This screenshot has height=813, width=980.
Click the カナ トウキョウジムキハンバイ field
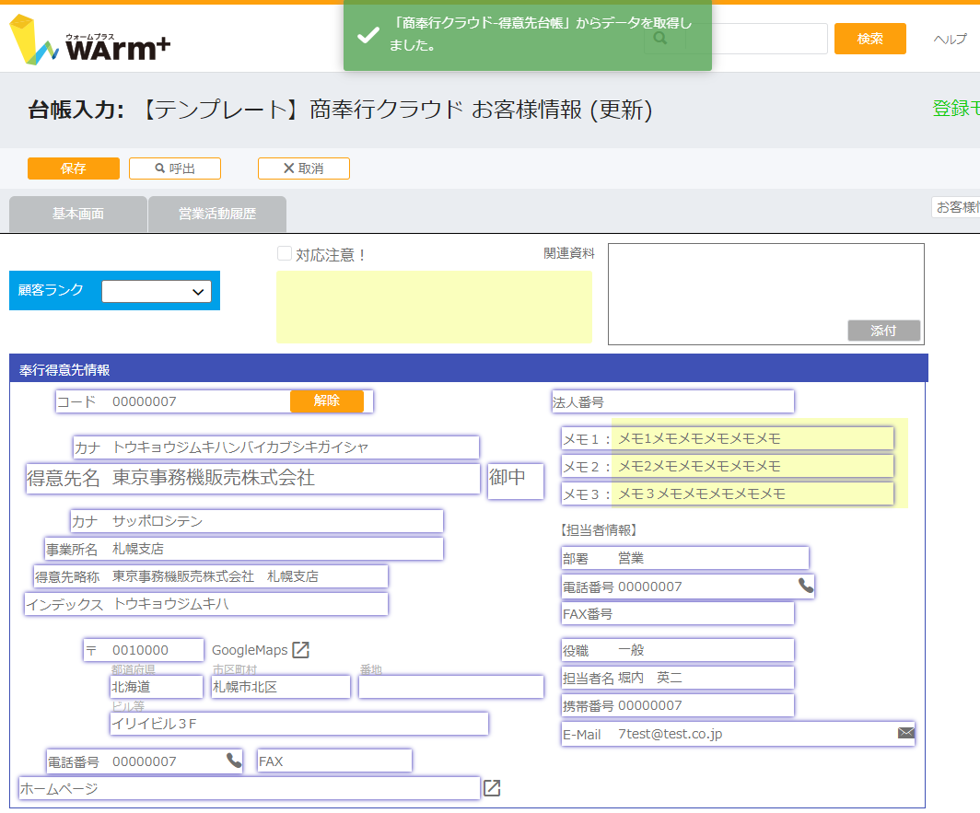(276, 447)
